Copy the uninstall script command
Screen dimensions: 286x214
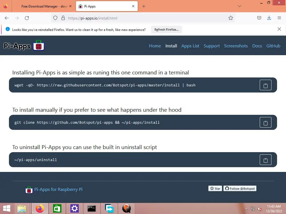pyautogui.click(x=265, y=160)
